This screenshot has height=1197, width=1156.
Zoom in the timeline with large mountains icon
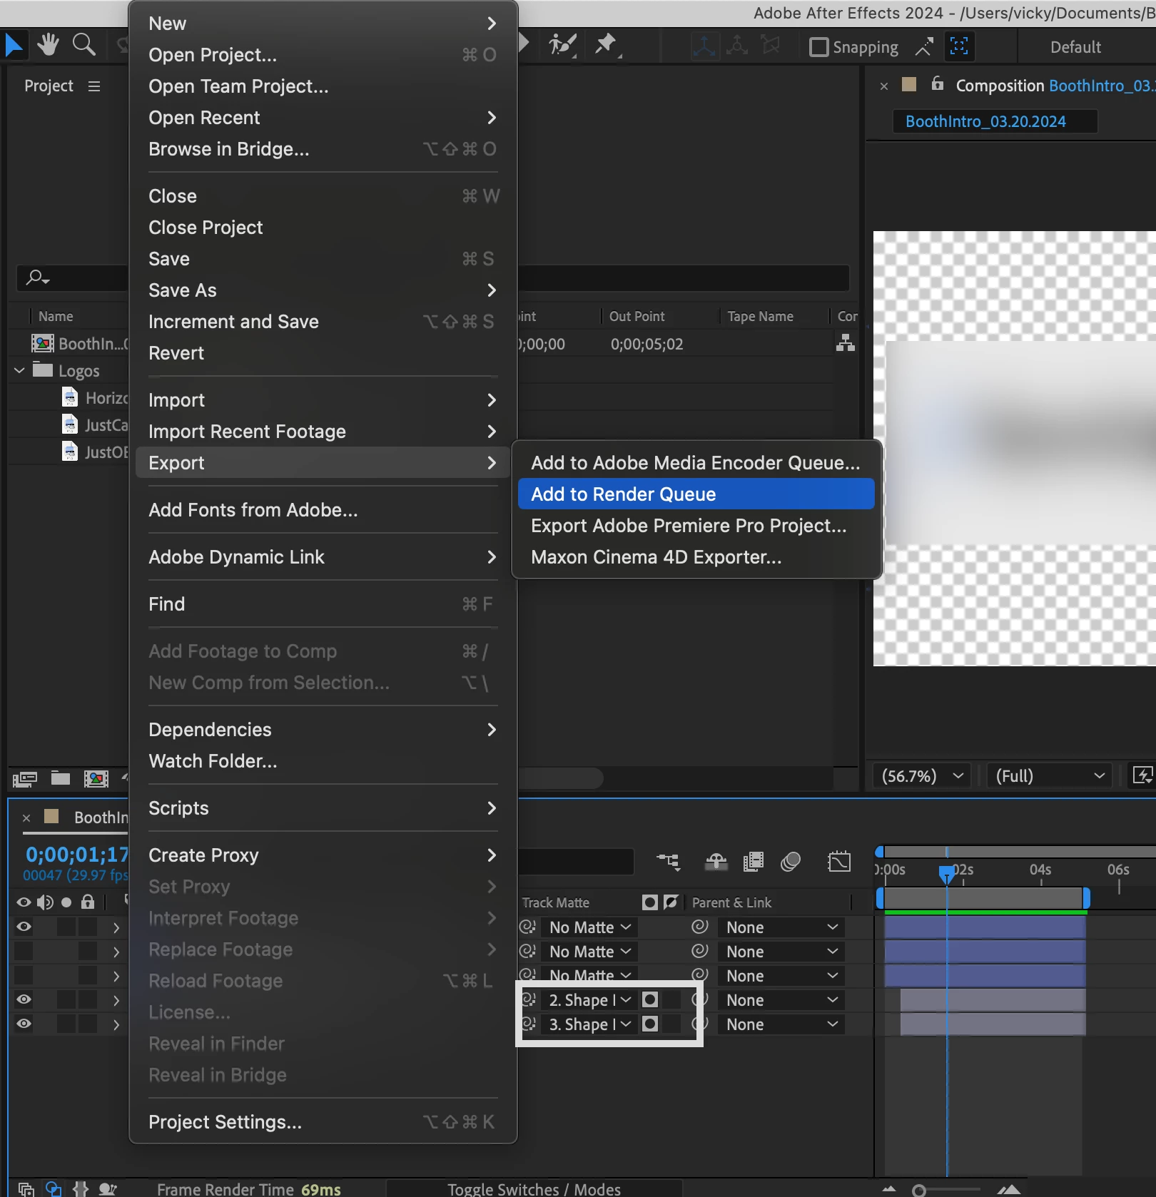coord(1008,1189)
